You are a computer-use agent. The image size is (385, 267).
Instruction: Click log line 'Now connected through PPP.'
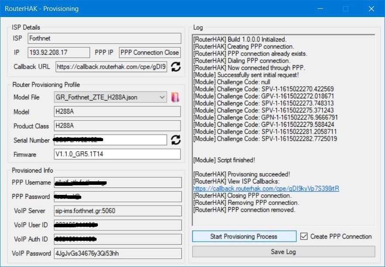[x=249, y=68]
